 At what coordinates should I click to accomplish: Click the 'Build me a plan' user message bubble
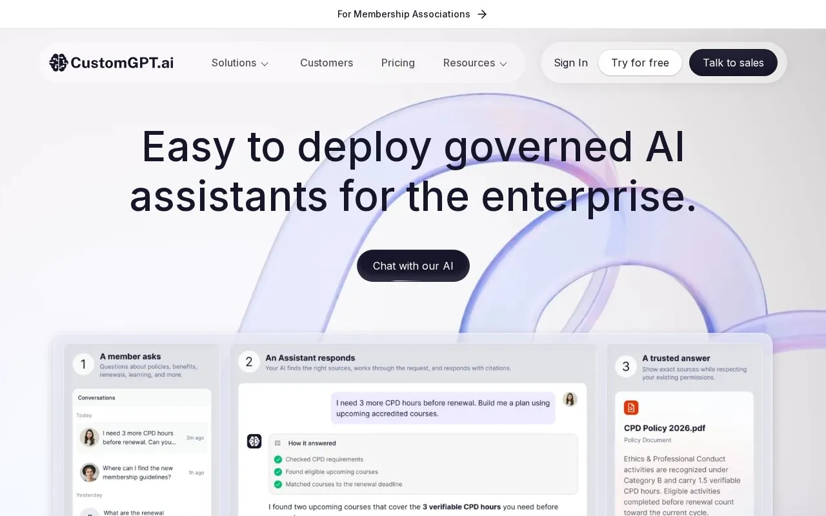tap(443, 408)
